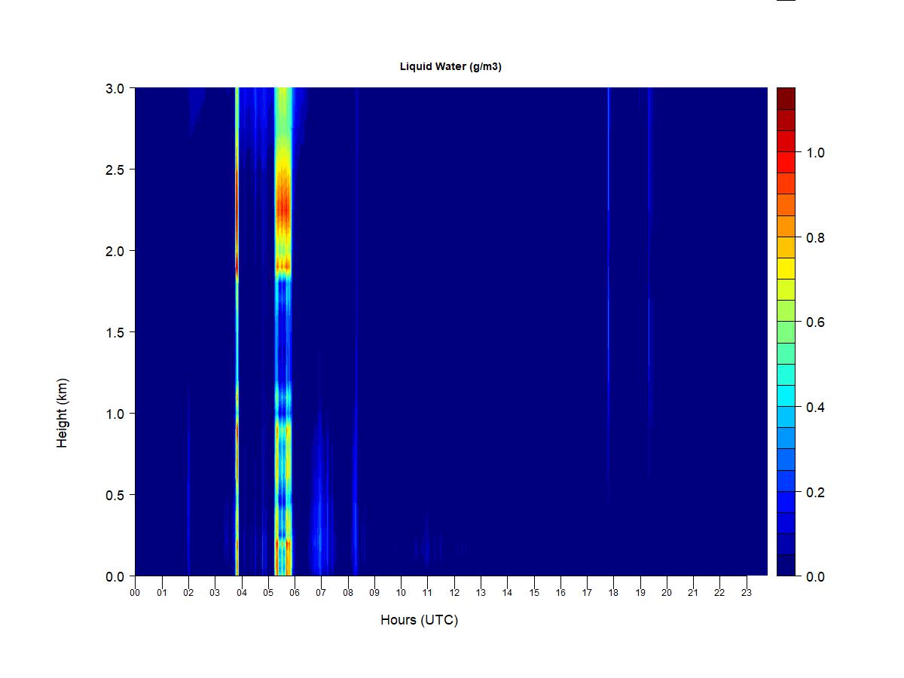Click the colorbar 0.0 scale label
The width and height of the screenshot is (904, 678).
815,577
